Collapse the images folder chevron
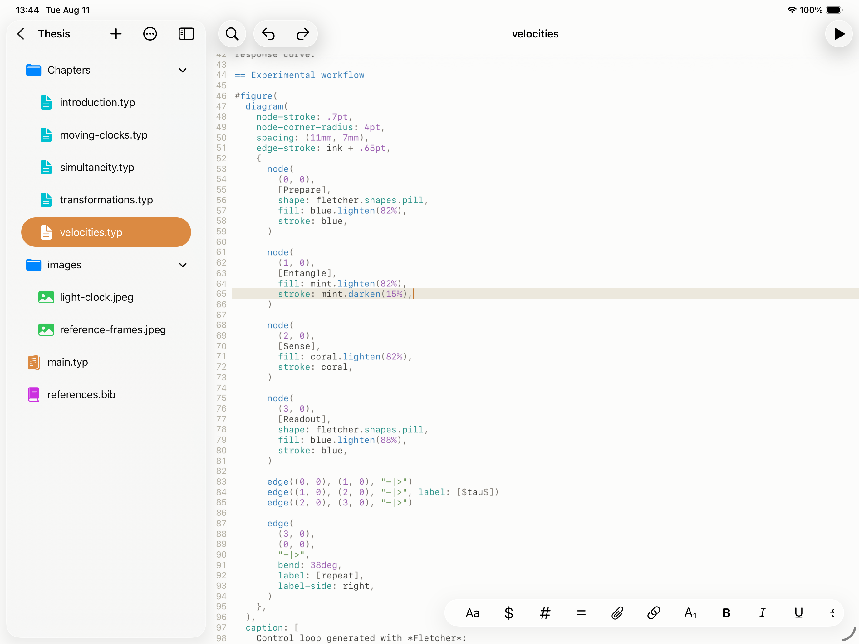 click(x=183, y=265)
